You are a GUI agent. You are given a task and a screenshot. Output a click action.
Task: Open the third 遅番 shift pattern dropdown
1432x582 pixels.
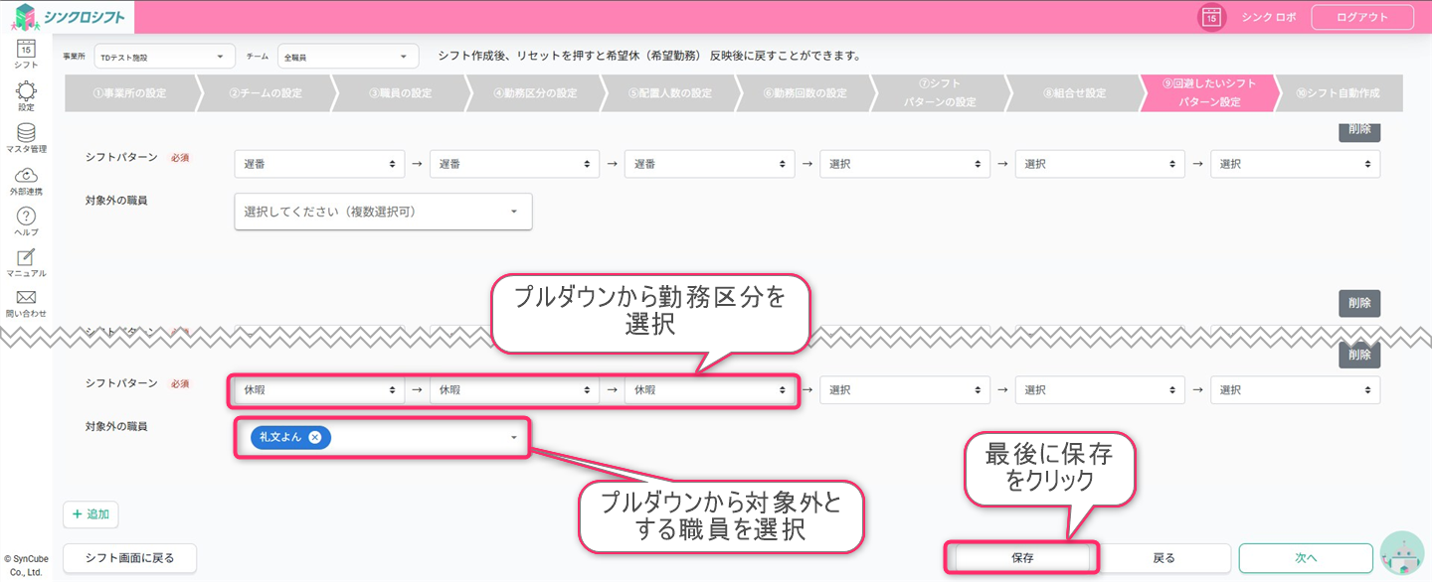pos(710,164)
